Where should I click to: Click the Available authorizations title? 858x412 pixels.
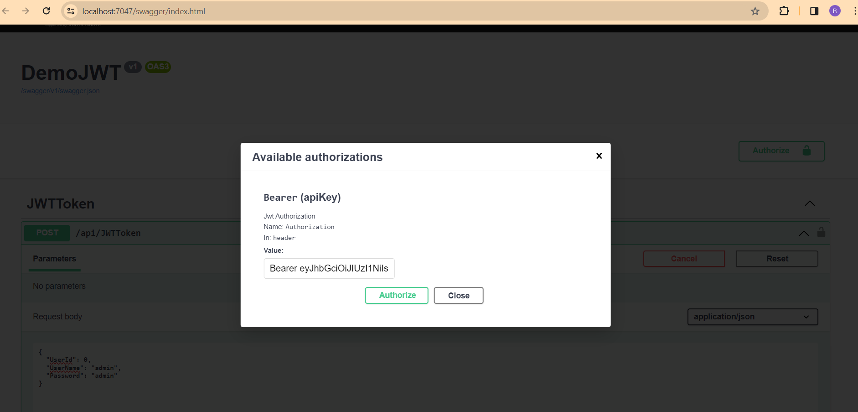tap(317, 157)
